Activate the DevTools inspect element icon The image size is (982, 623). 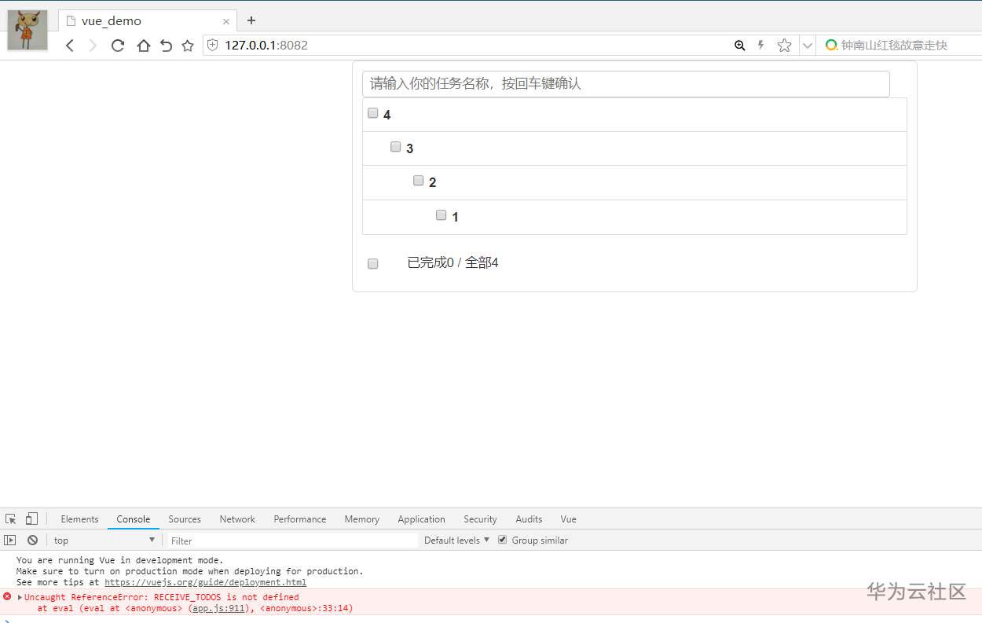pos(10,519)
